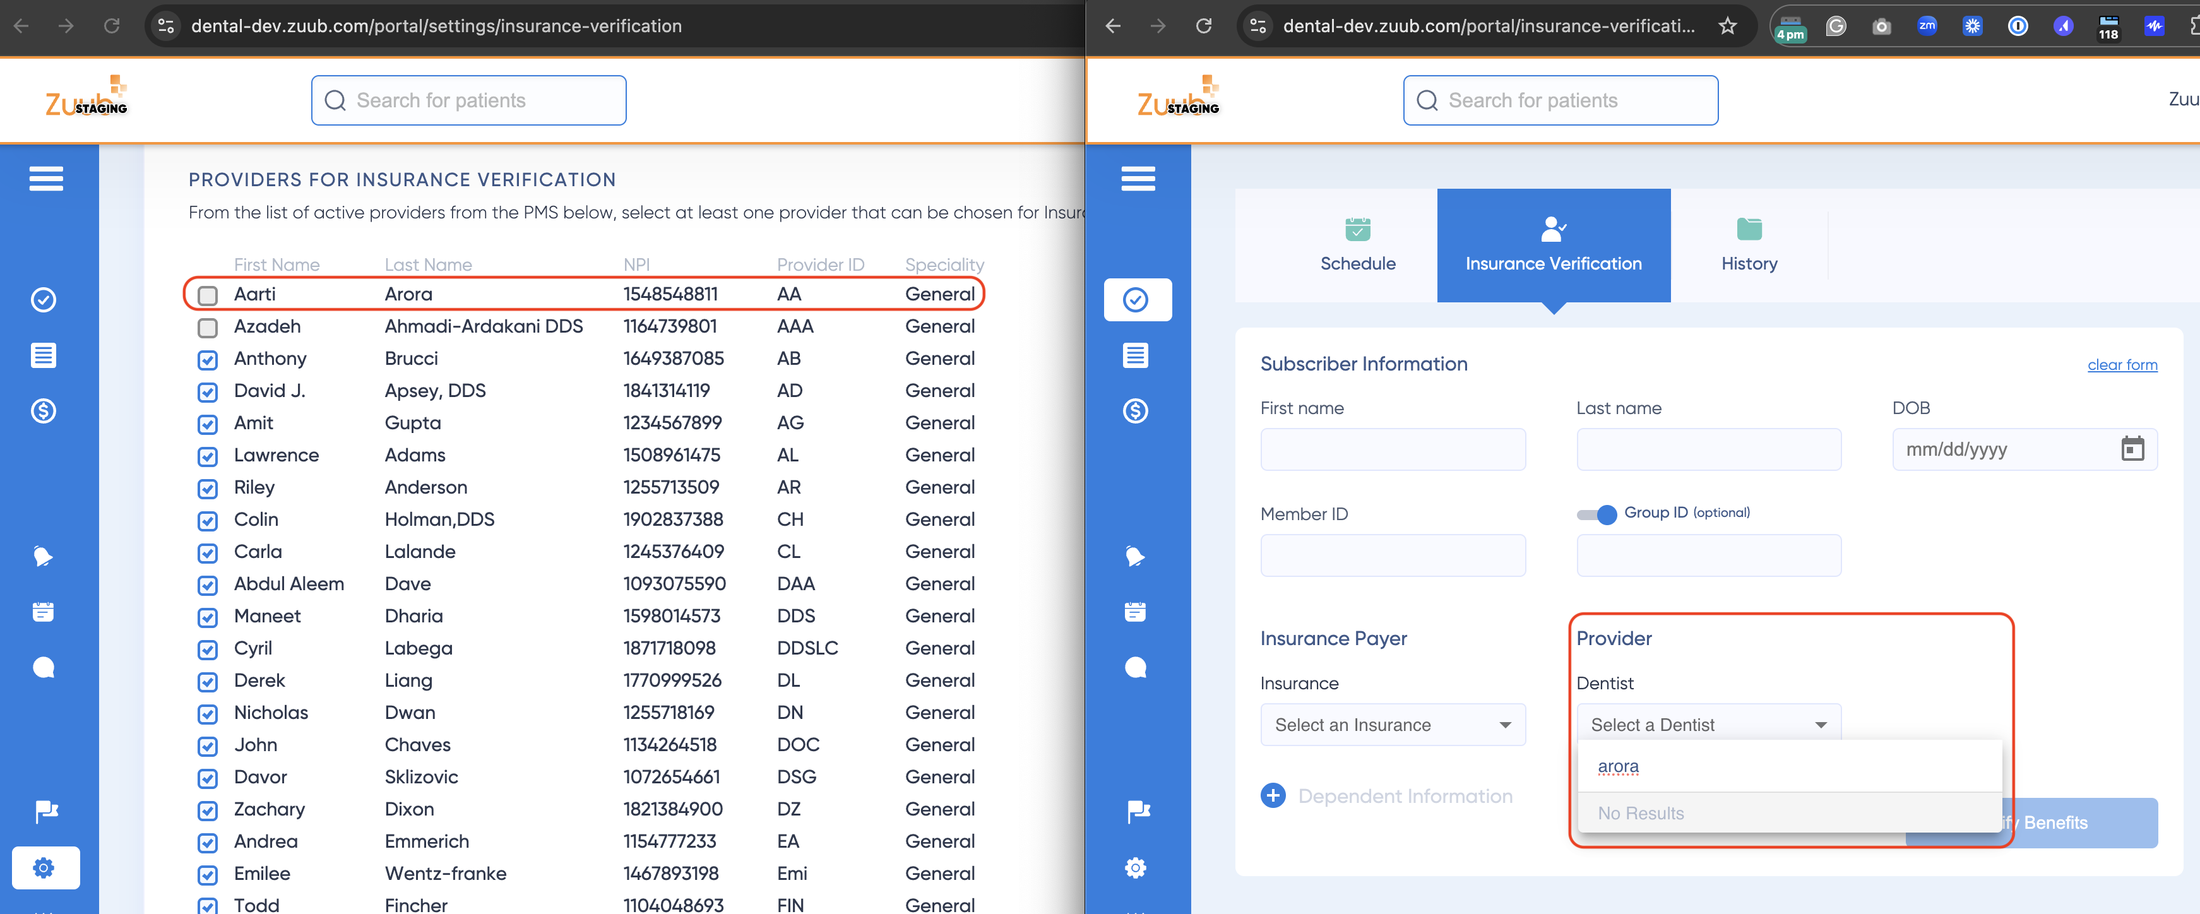The image size is (2200, 914).
Task: Click the clear form link
Action: tap(2122, 365)
